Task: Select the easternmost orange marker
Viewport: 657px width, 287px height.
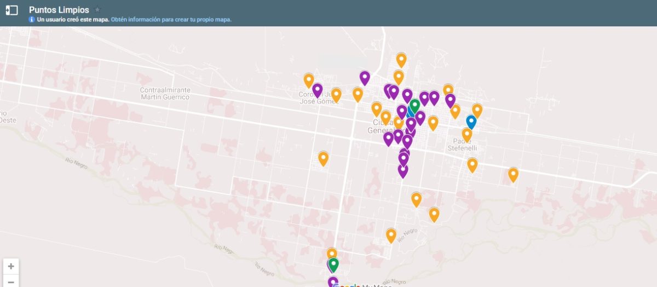Action: tap(513, 174)
